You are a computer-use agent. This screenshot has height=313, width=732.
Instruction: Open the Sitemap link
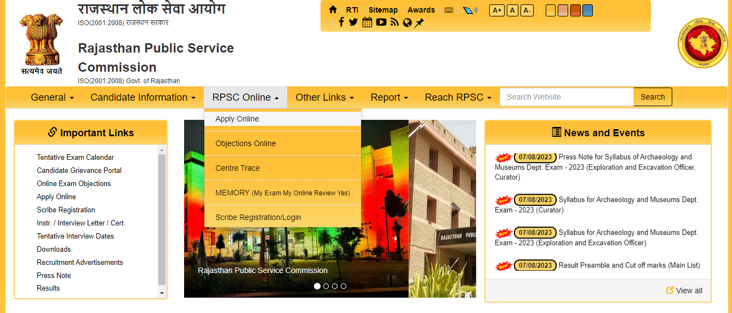(x=383, y=10)
